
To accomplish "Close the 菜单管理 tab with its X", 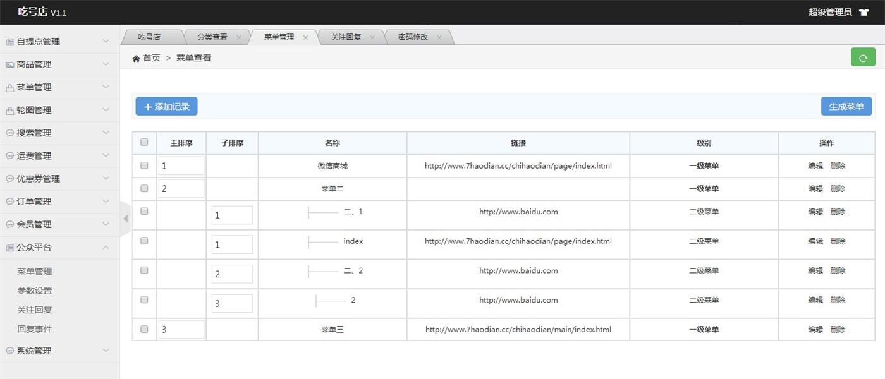I will click(x=305, y=37).
